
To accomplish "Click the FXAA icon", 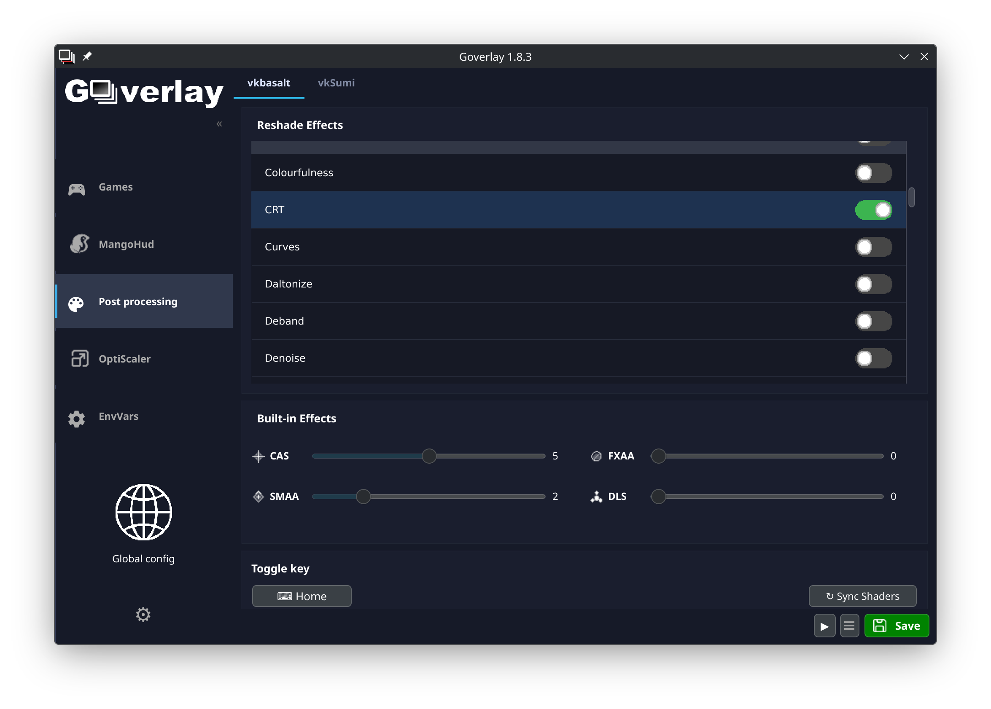I will pos(596,456).
